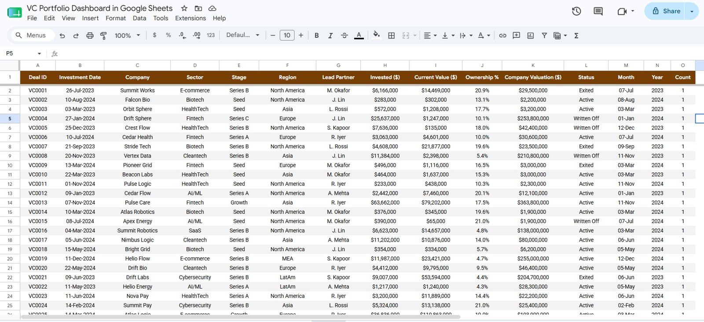Print the spreadsheet using printer icon

tap(90, 36)
